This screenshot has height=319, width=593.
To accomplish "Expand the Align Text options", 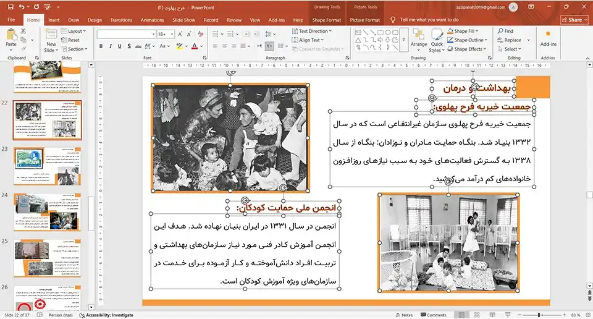I will coord(308,40).
